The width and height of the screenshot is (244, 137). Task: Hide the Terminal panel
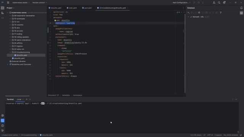click(236, 99)
